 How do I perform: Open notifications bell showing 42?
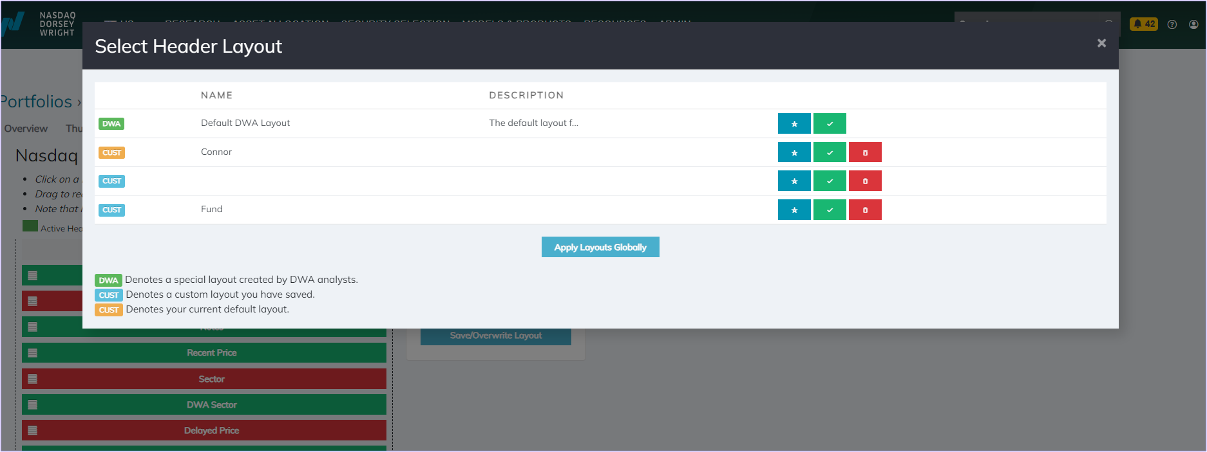[1144, 24]
